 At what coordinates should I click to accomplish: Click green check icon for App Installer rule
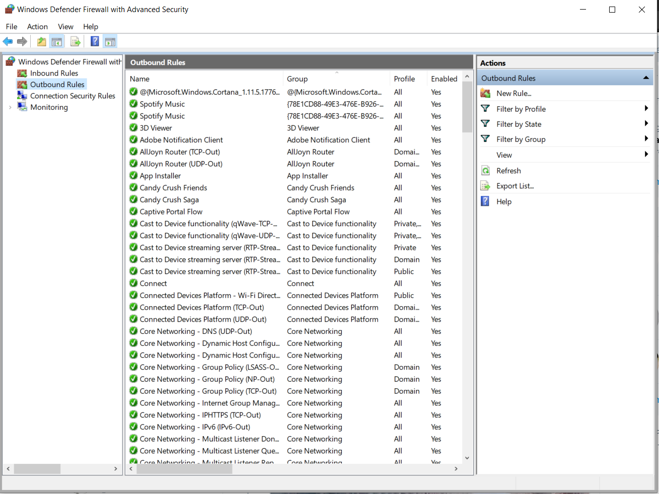[133, 175]
